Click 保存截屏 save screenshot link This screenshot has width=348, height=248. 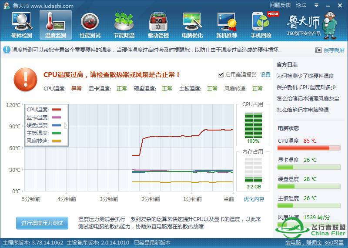coord(334,50)
